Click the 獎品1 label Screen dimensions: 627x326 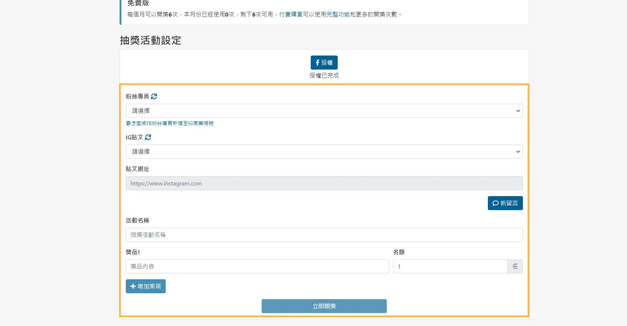coord(133,252)
